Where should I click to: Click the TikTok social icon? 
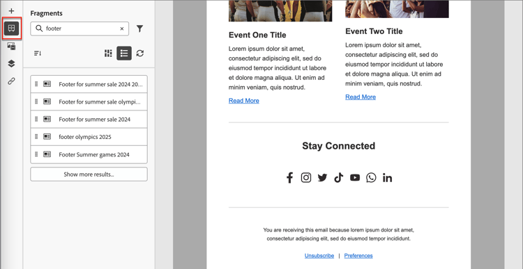[338, 178]
